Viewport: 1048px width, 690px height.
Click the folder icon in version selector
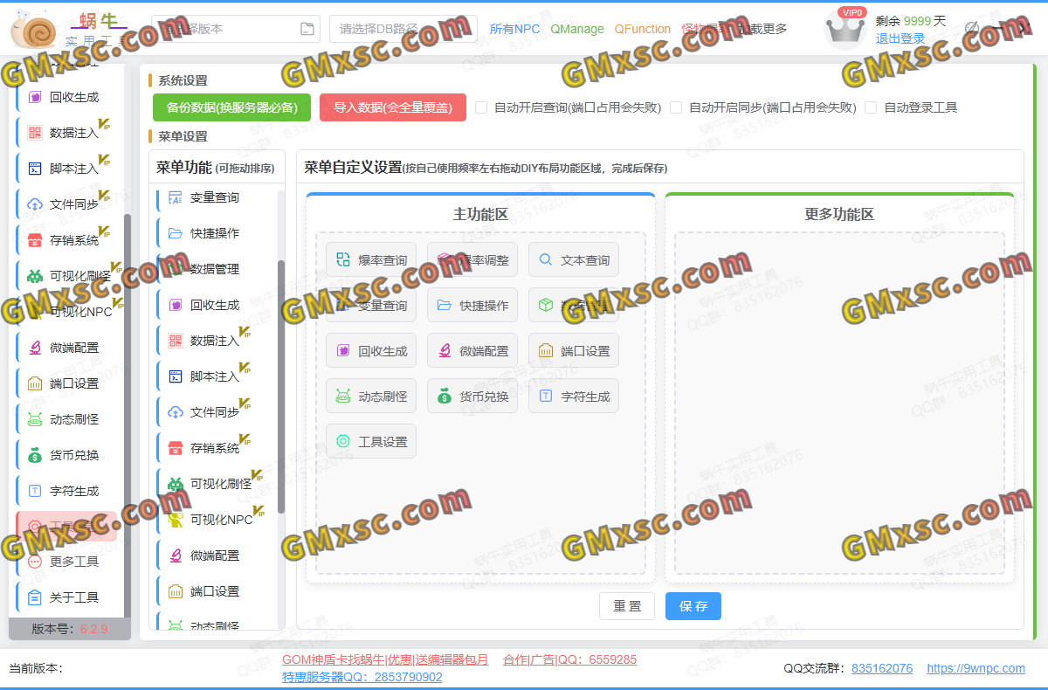[x=307, y=29]
